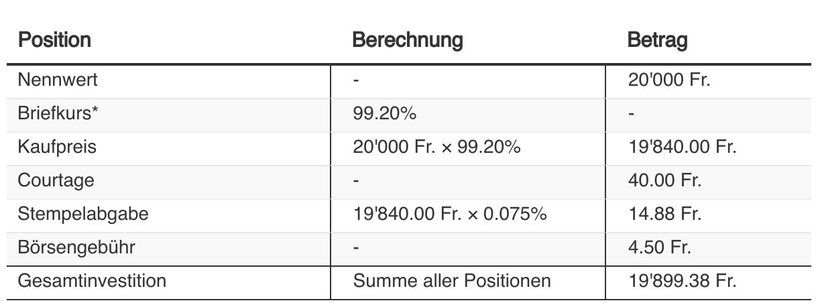Select the Courtage row label
Viewport: 818px width, 307px height.
tap(56, 181)
